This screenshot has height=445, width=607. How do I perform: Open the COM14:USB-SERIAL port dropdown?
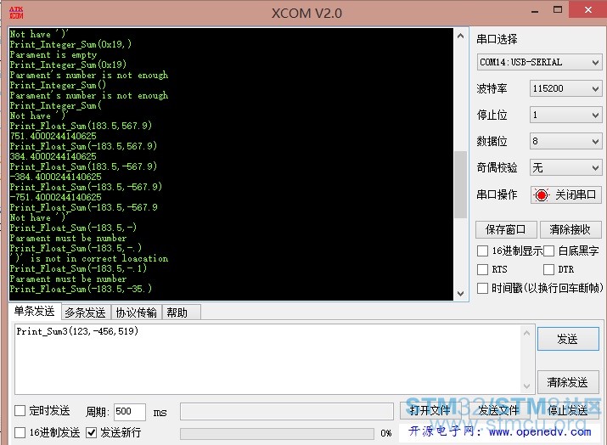[539, 62]
